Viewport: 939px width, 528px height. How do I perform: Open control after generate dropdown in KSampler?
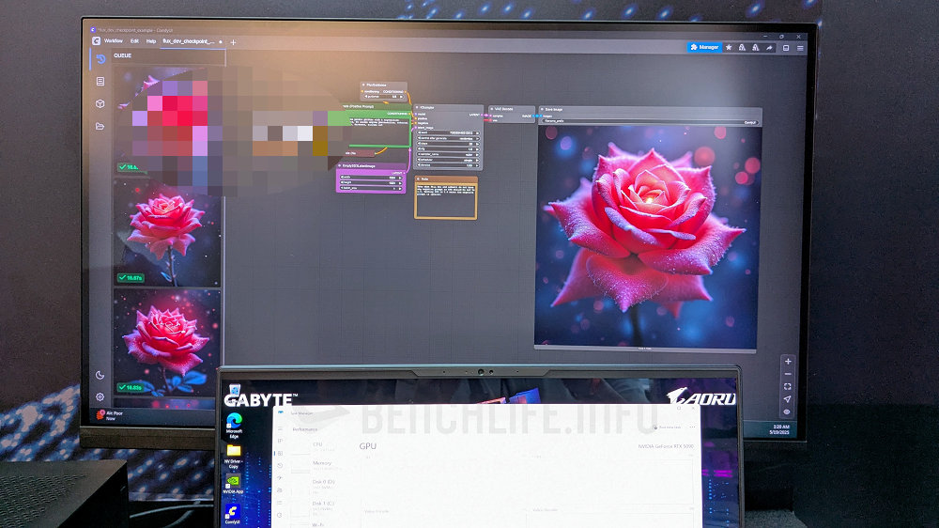pos(448,138)
